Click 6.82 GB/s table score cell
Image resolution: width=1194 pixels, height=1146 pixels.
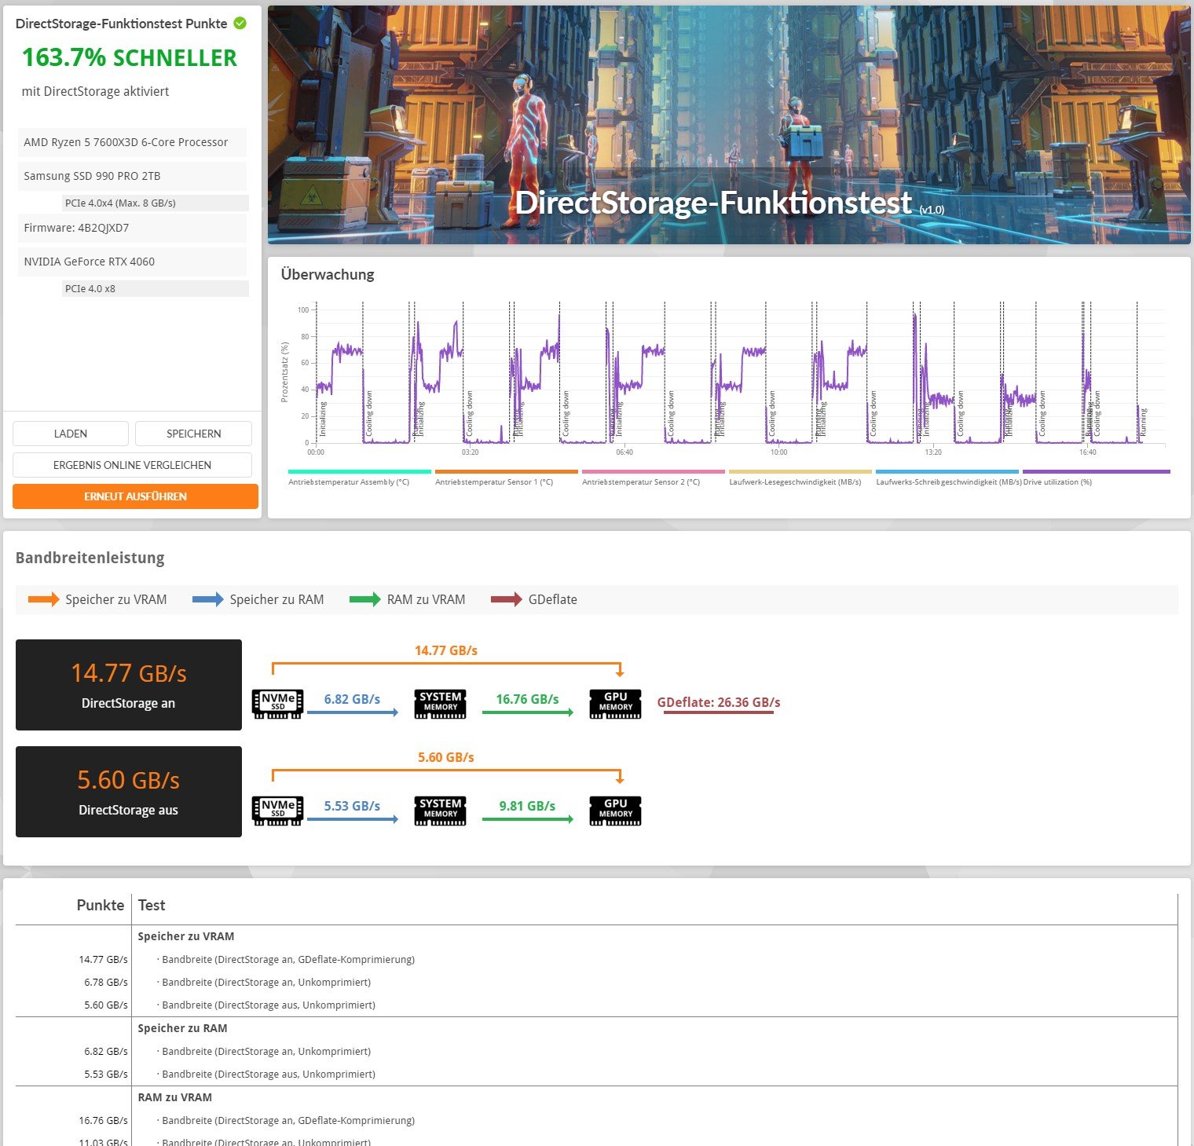coord(106,1051)
